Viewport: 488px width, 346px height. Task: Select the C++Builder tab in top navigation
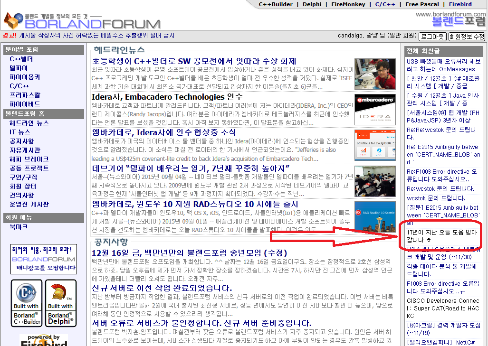tap(276, 4)
